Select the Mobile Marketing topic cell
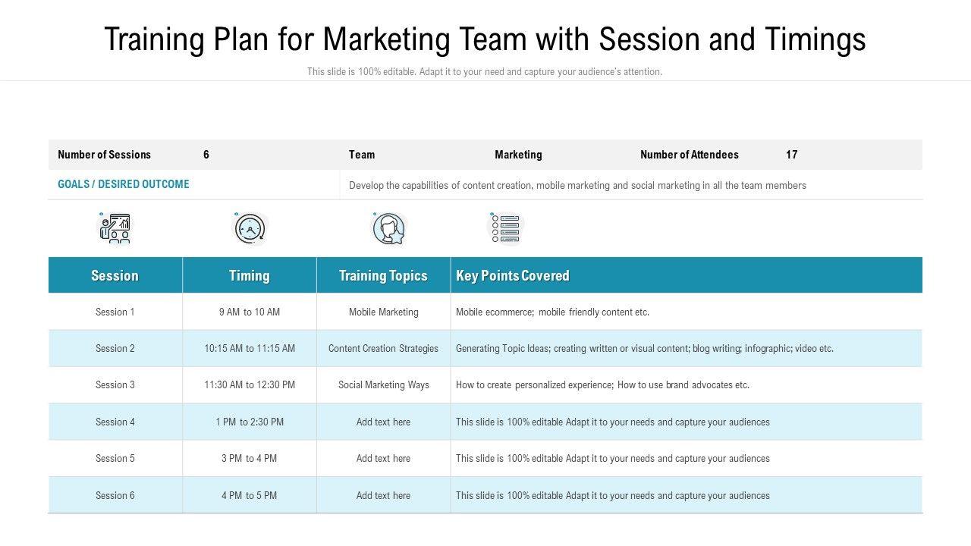 coord(383,312)
